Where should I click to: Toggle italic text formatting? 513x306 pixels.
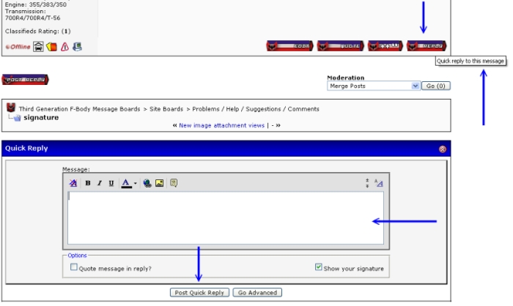[x=99, y=184]
